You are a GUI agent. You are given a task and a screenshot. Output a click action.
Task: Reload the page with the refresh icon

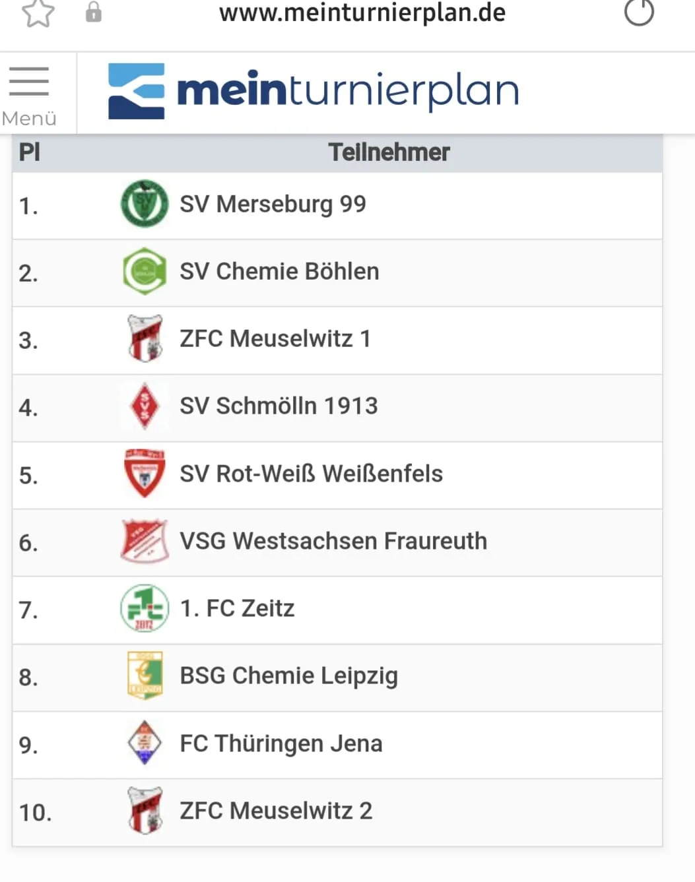coord(638,12)
